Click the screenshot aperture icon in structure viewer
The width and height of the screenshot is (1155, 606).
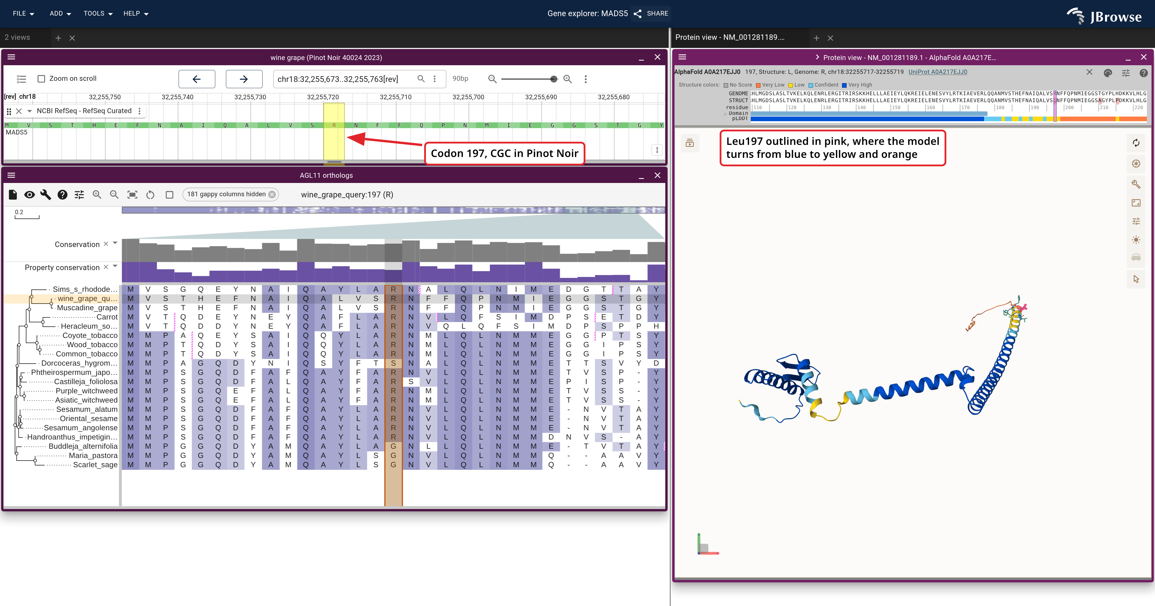1136,164
